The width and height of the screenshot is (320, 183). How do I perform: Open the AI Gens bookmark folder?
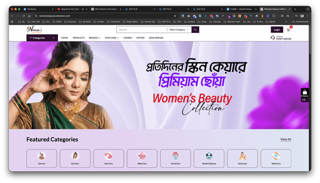tap(98, 21)
